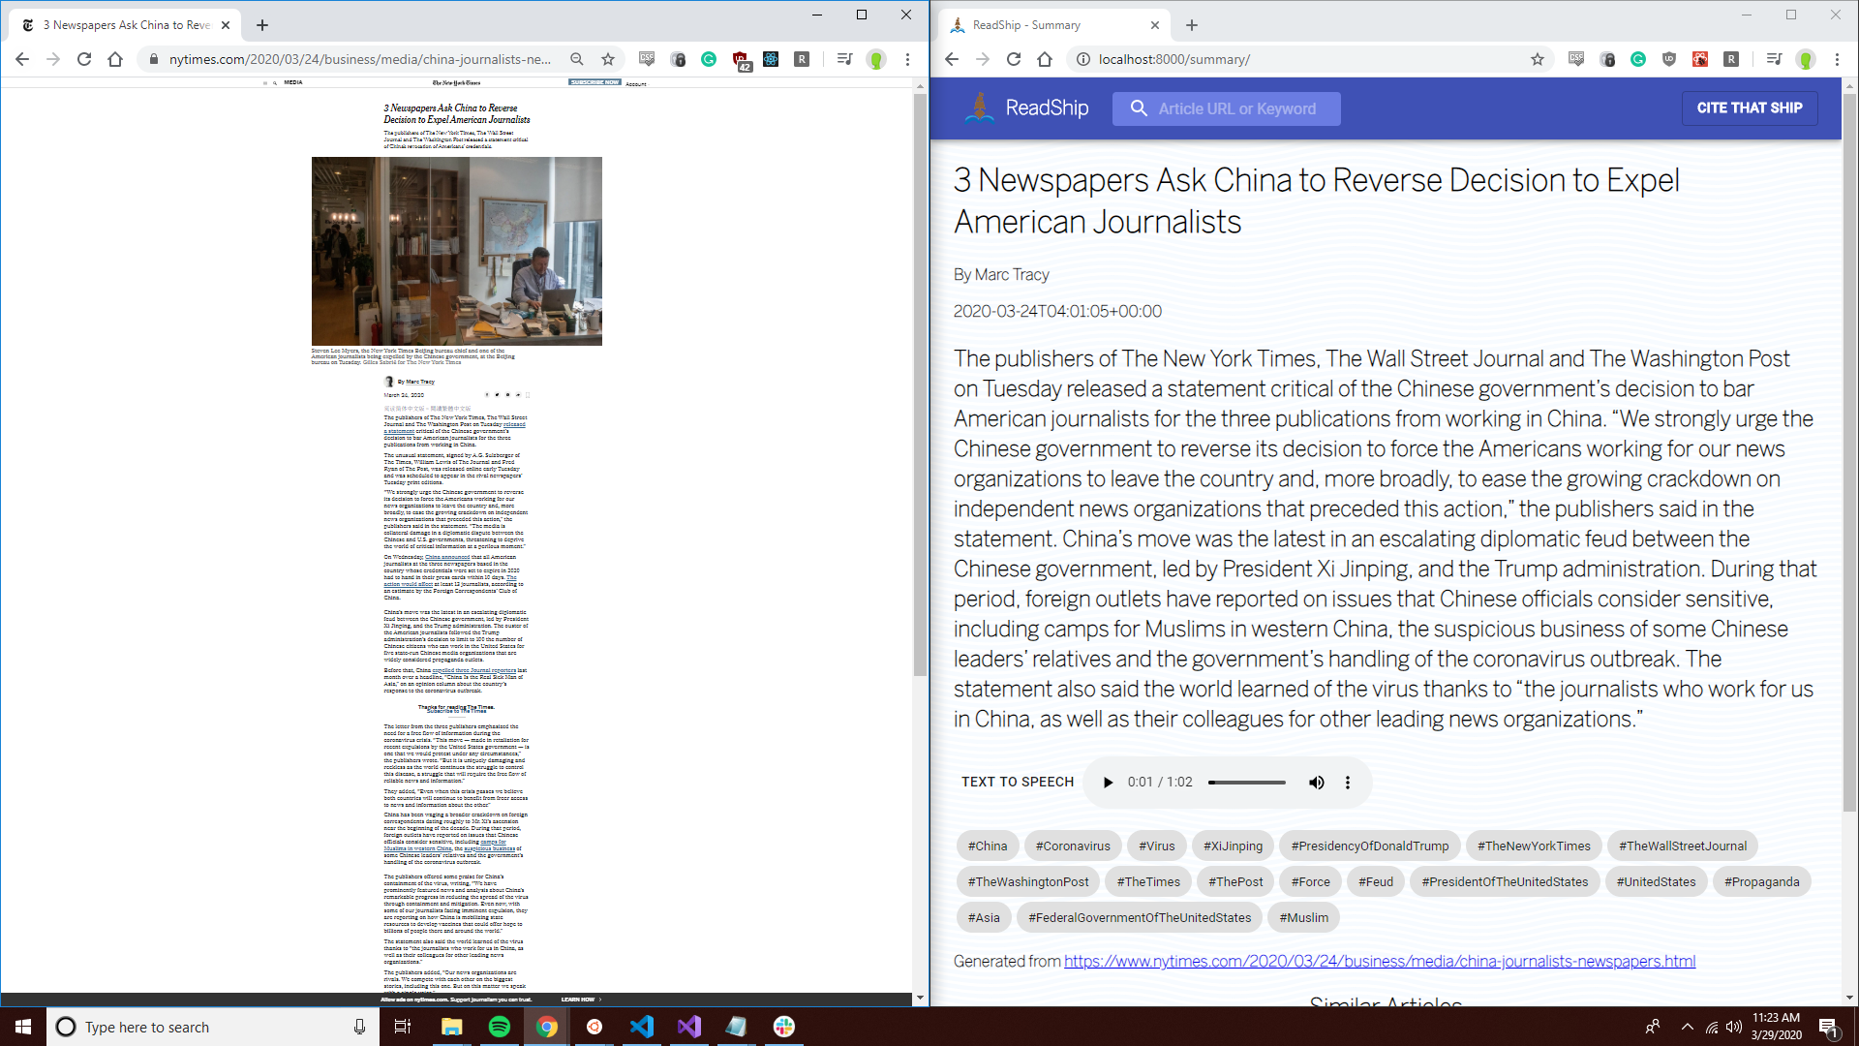Image resolution: width=1859 pixels, height=1046 pixels.
Task: Reload the ReadShip summary page
Action: (1014, 59)
